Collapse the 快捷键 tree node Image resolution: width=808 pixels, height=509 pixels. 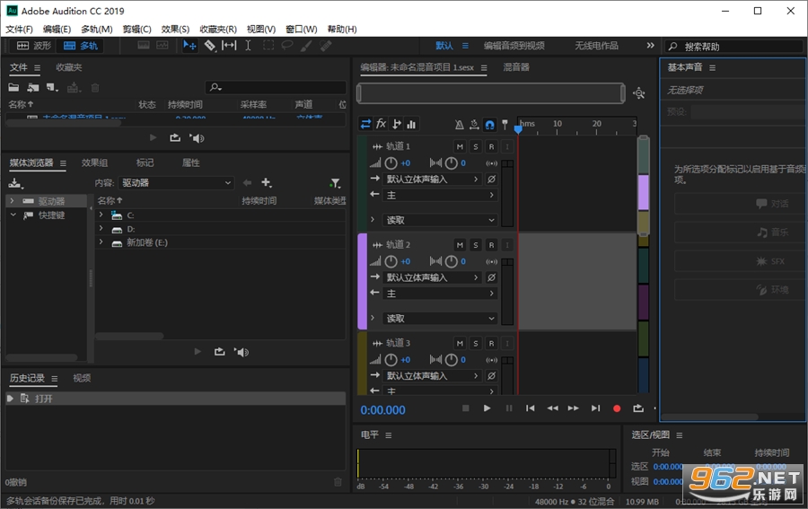pos(13,215)
